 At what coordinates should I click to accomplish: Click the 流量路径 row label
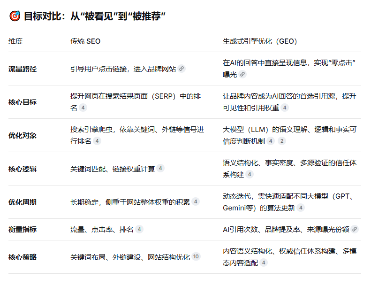[x=23, y=69]
